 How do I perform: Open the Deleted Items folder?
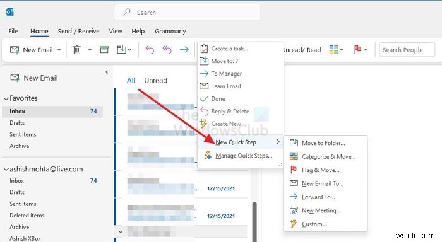[27, 216]
